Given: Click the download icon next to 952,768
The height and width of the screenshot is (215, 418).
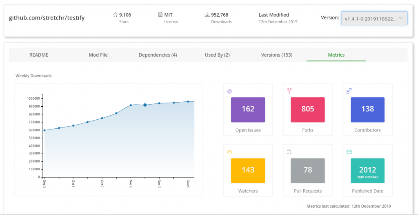Looking at the screenshot, I should [207, 15].
